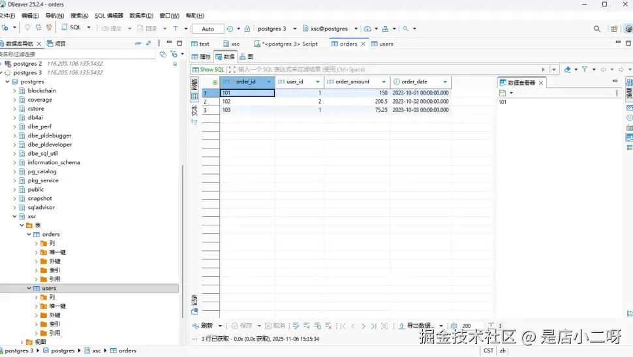
Task: Click the 刷新 refresh button
Action: [x=203, y=326]
